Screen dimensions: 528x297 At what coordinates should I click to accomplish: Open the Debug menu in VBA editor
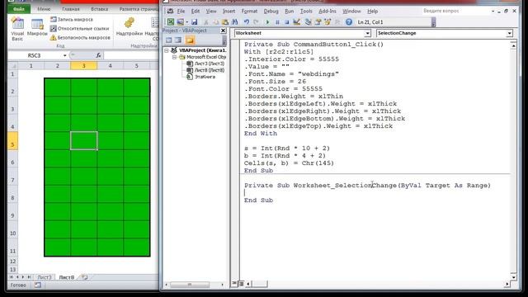pyautogui.click(x=271, y=11)
